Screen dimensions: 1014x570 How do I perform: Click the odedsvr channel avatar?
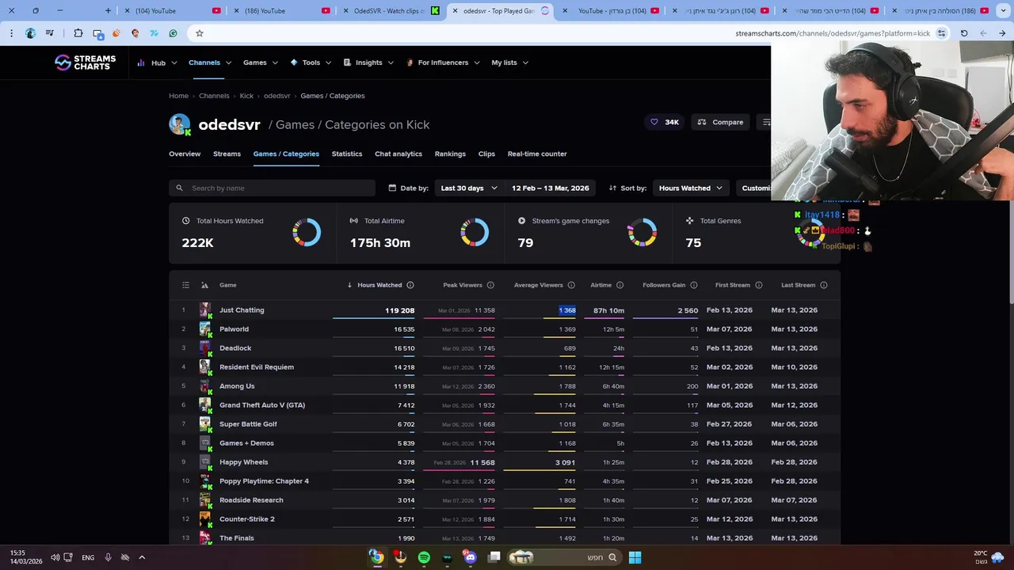click(x=180, y=124)
